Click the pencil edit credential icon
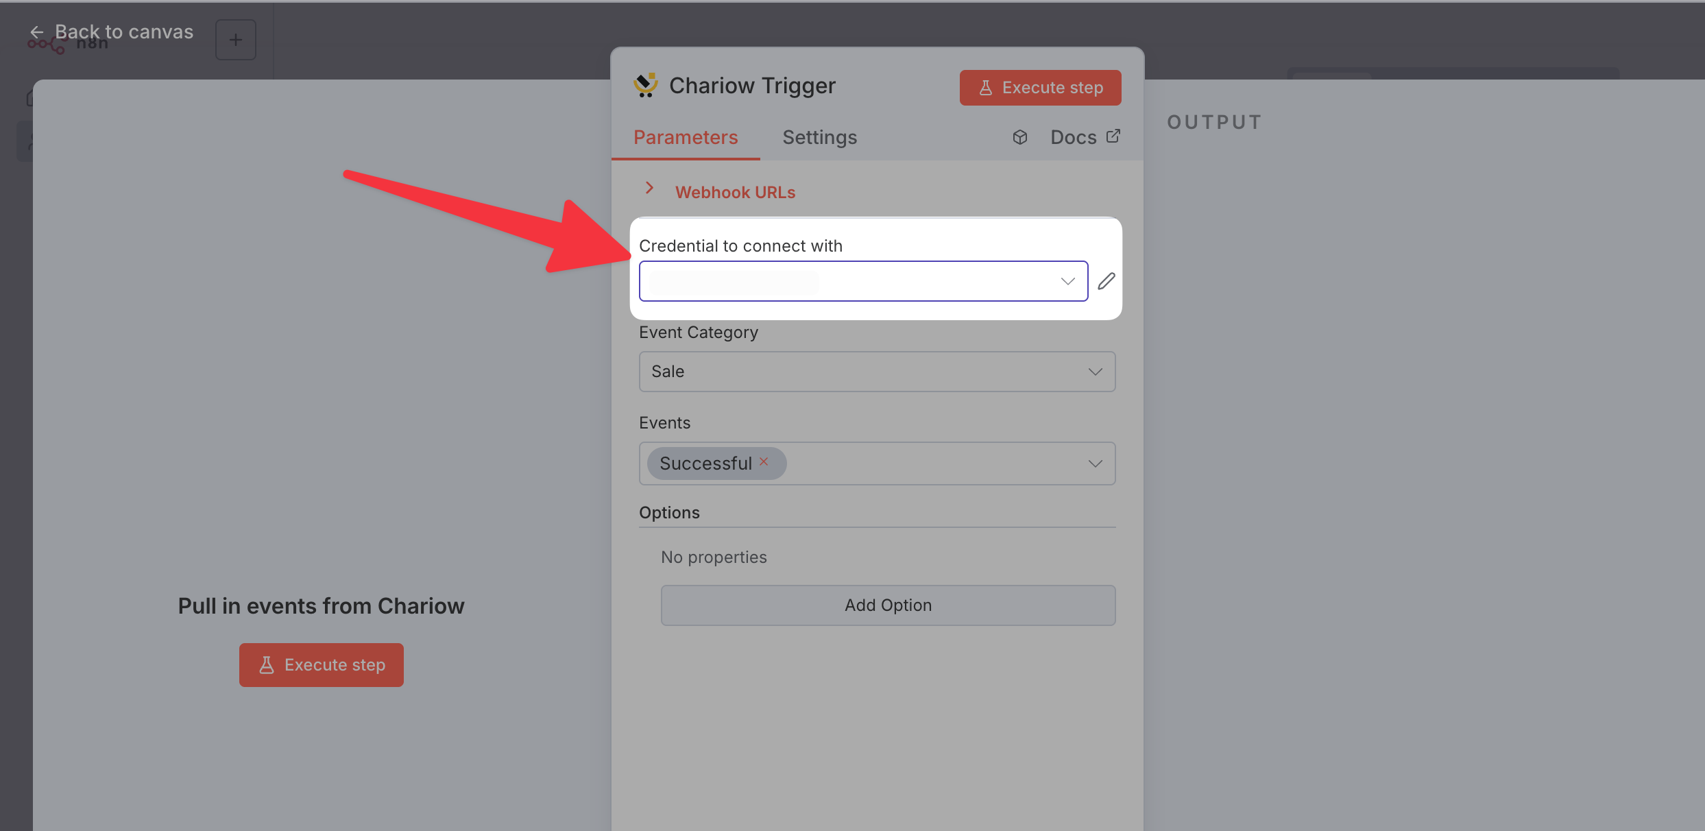The height and width of the screenshot is (831, 1705). point(1106,281)
